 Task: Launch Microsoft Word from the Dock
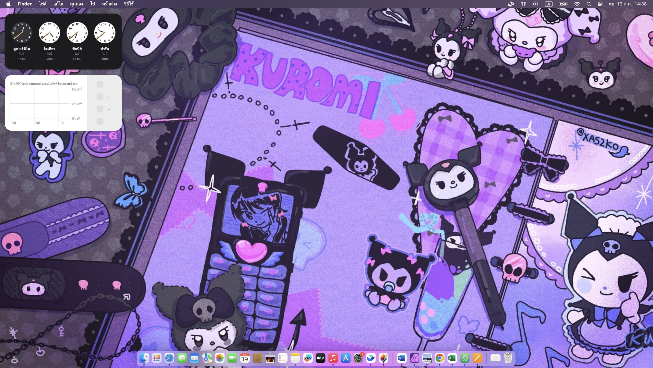click(x=401, y=358)
